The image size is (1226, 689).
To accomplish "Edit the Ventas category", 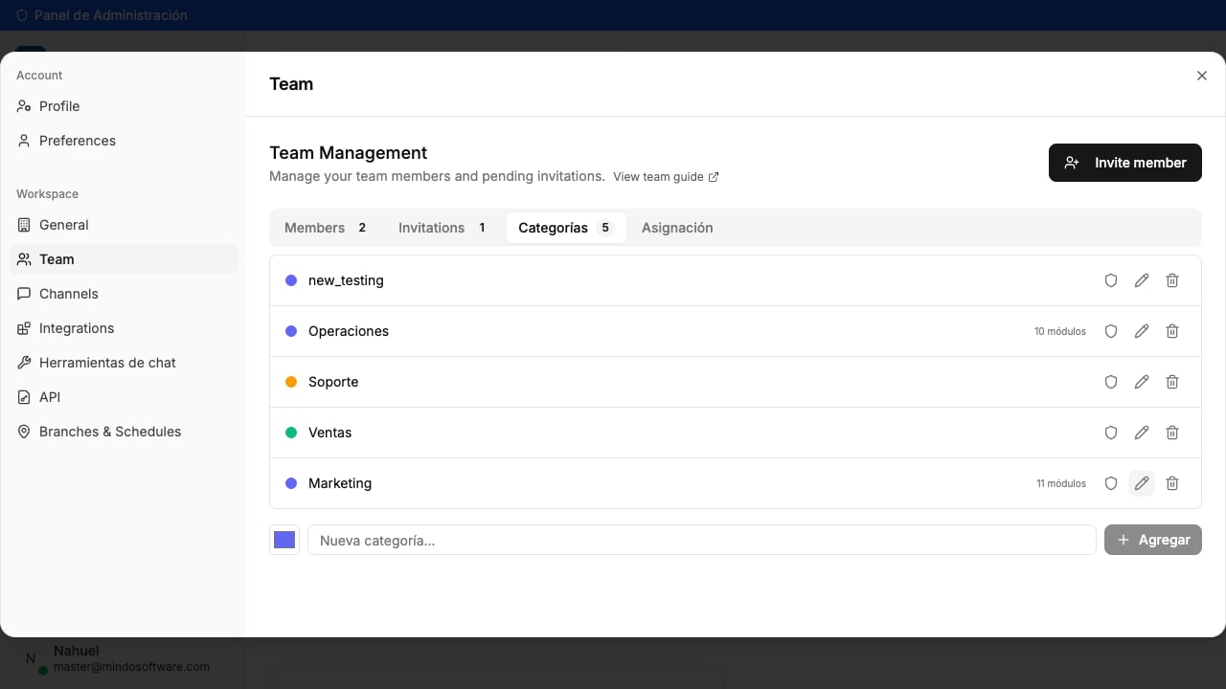I will [1142, 433].
